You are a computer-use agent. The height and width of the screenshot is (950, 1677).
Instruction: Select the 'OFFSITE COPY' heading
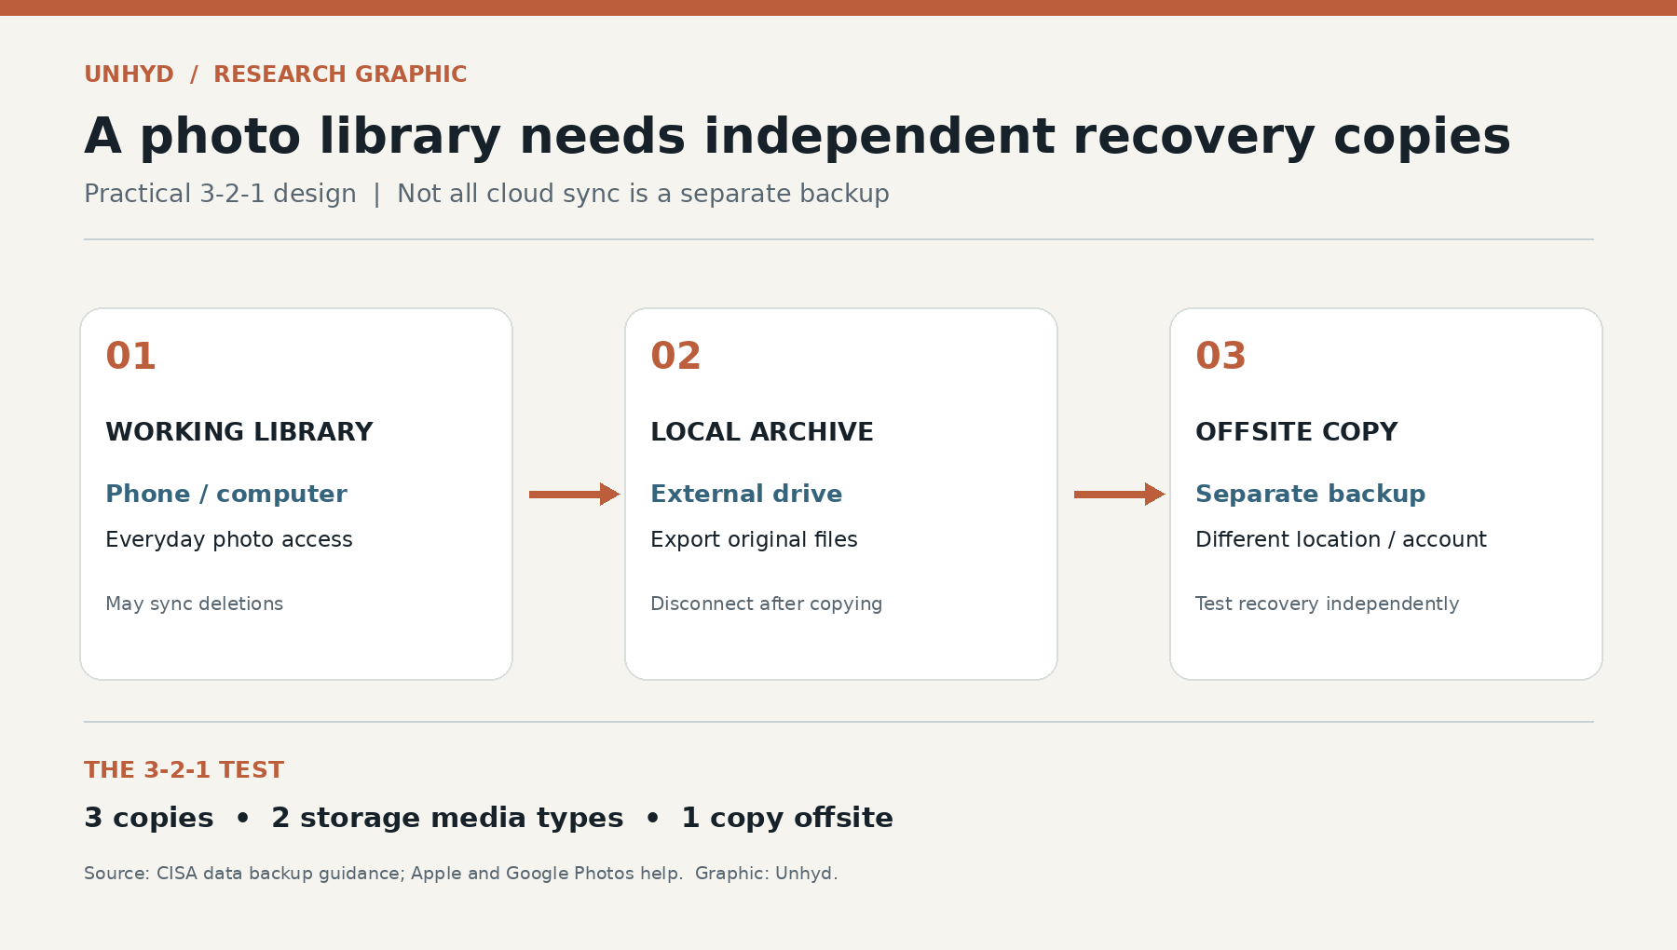(1297, 432)
